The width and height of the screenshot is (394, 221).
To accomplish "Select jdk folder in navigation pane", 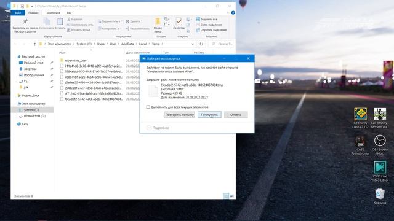I will pyautogui.click(x=26, y=87).
